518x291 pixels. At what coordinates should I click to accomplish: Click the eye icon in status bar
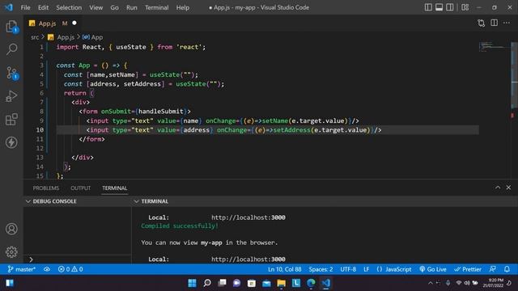point(47,269)
